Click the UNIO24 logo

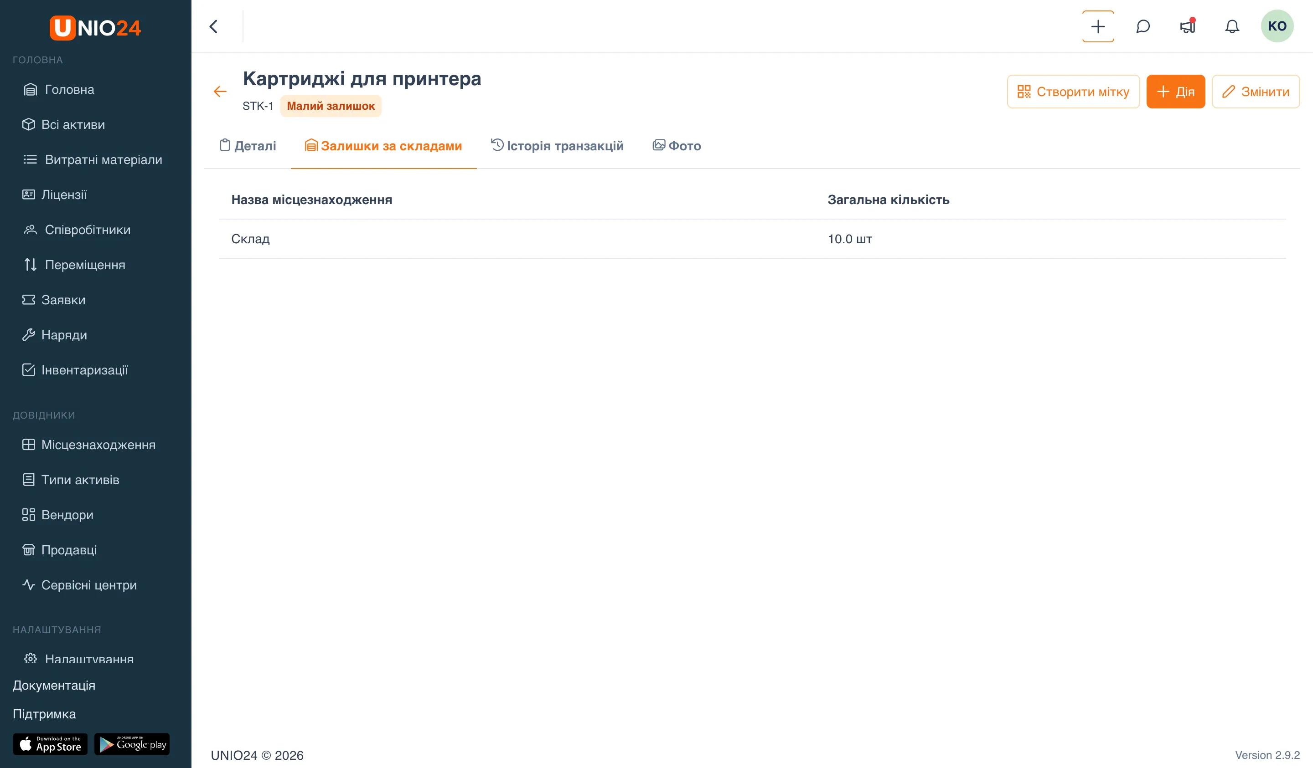click(x=95, y=28)
